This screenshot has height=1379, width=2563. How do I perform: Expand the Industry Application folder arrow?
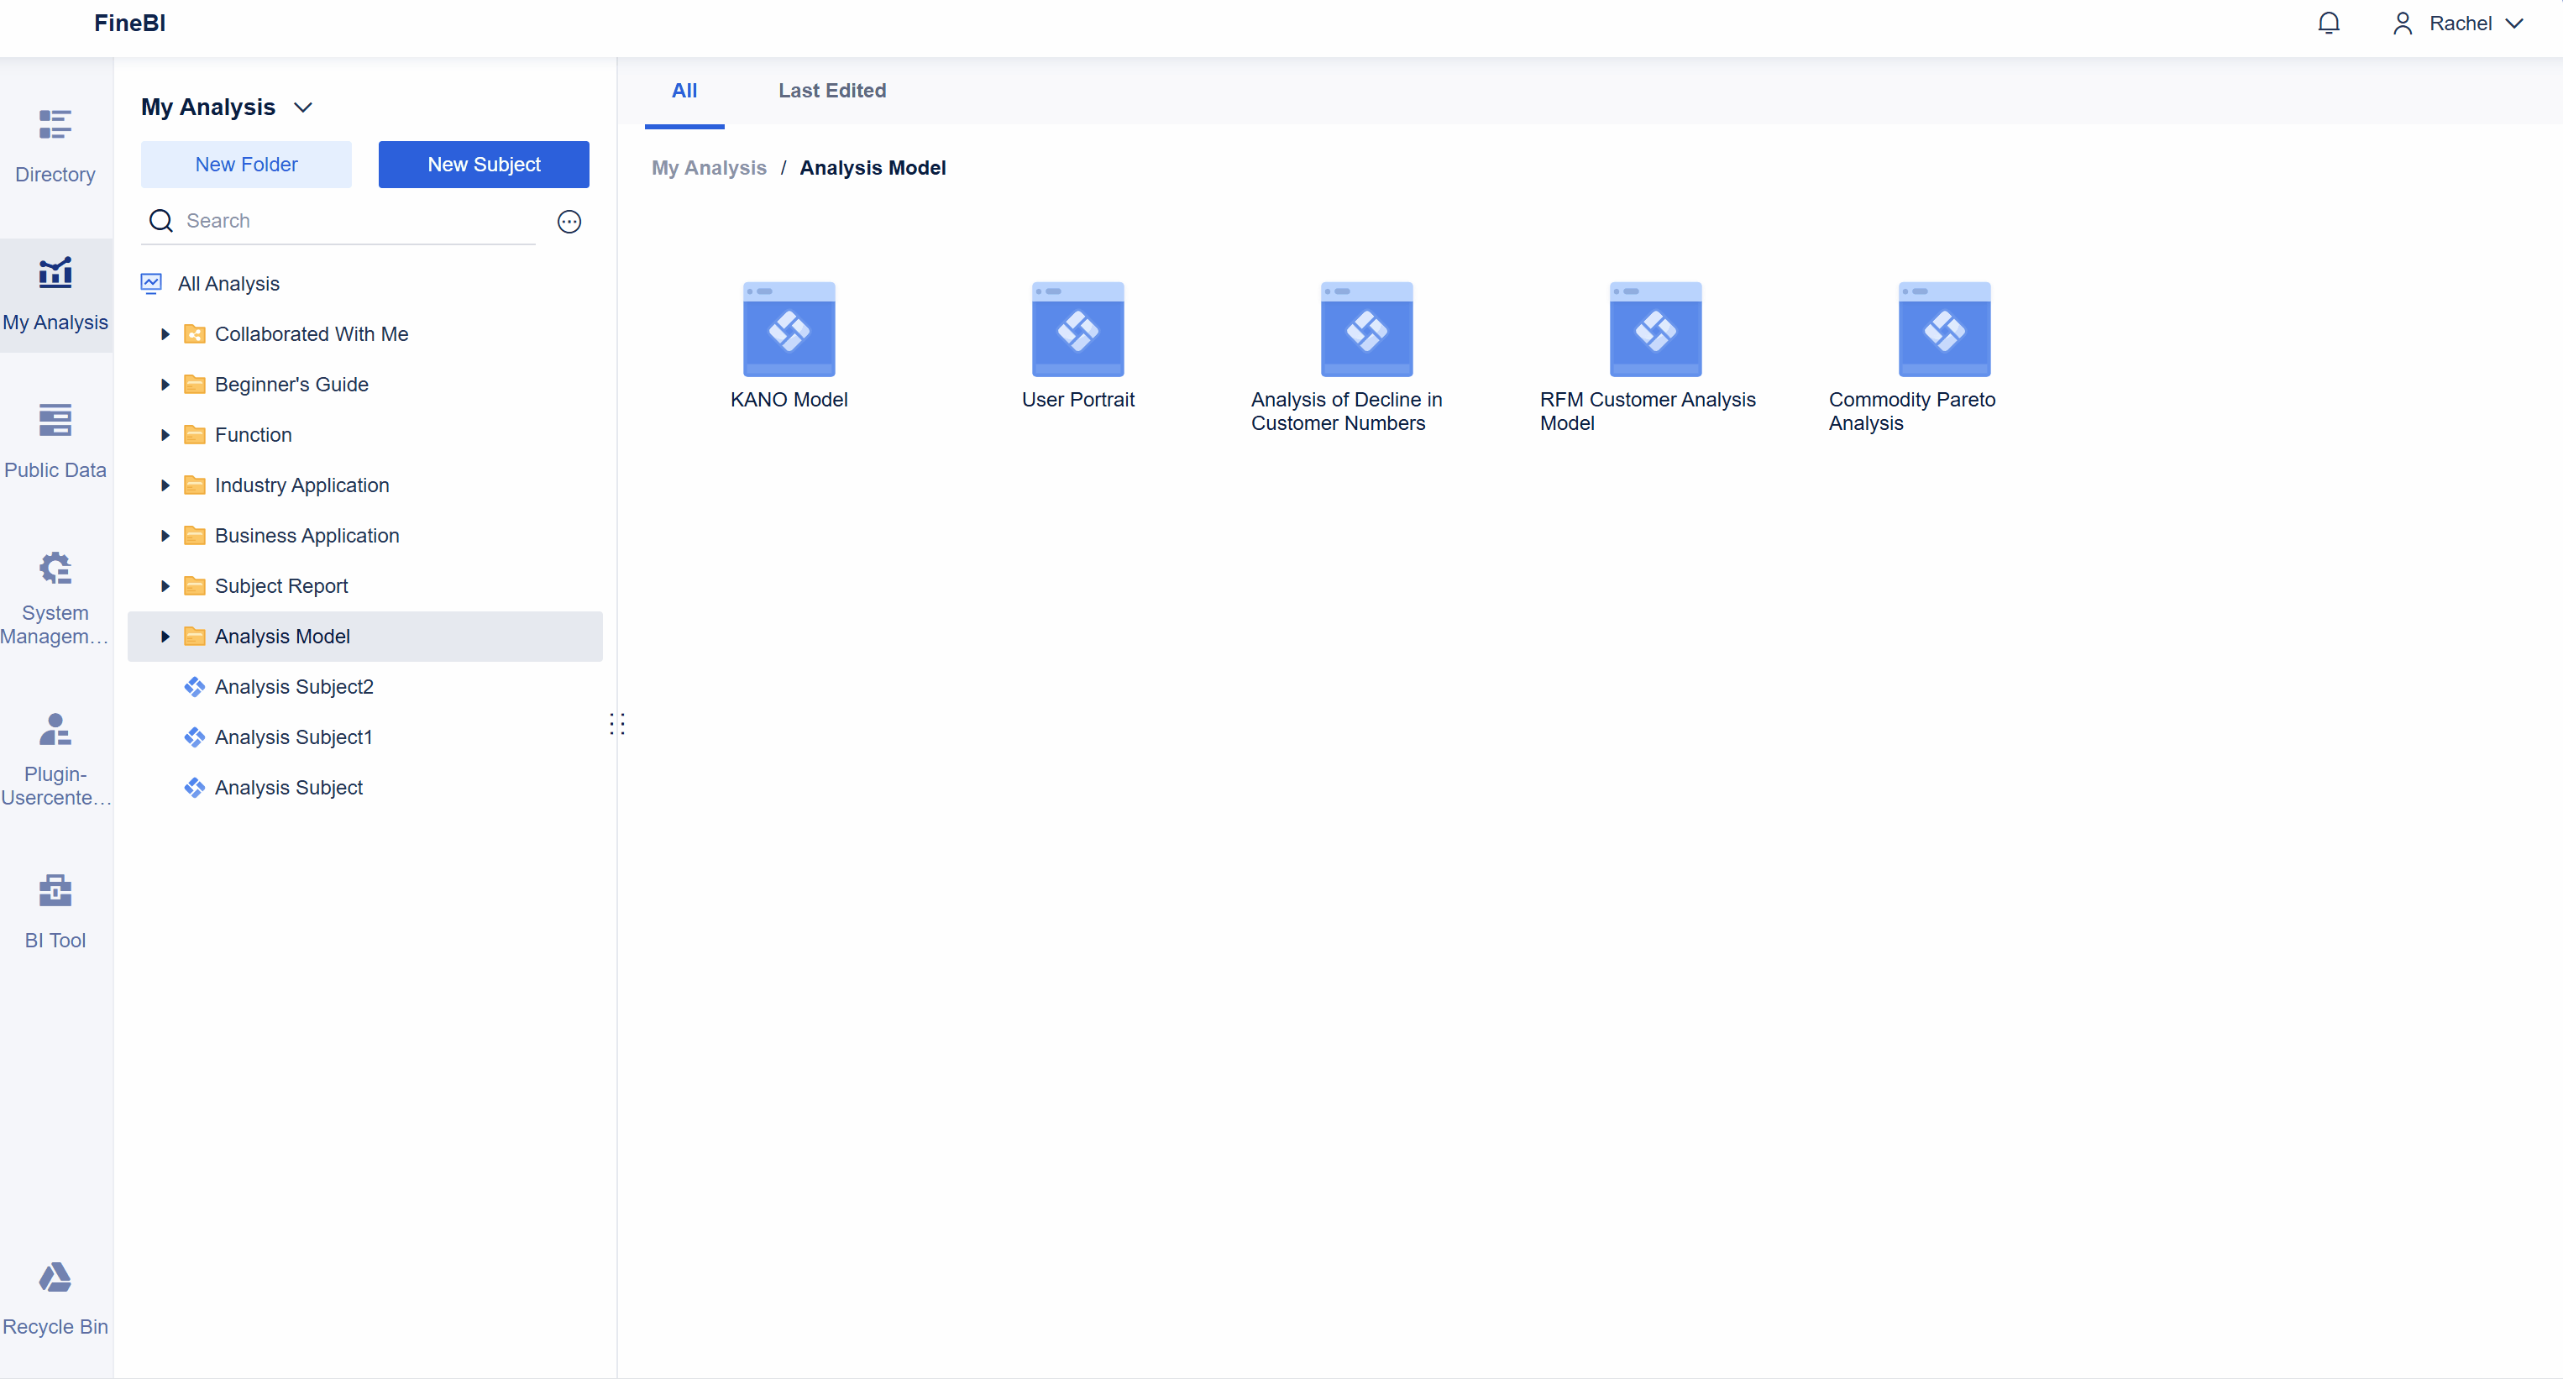click(165, 485)
